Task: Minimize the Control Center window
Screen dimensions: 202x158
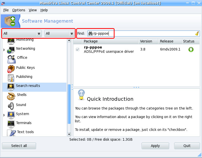Action: click(x=187, y=3)
